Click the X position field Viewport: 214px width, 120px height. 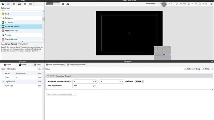[x=162, y=4]
